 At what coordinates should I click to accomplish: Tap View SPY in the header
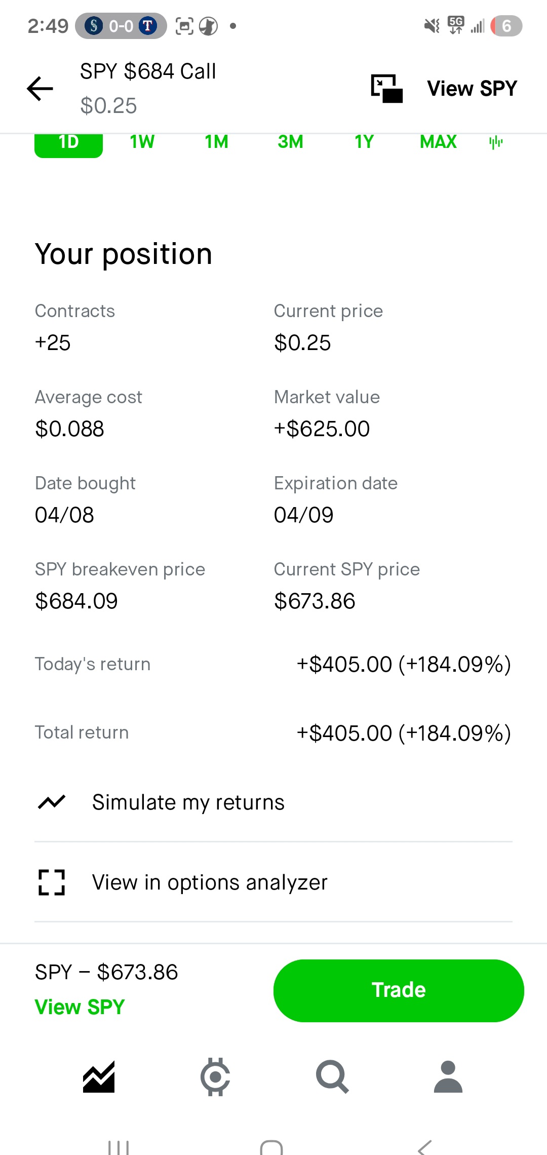[x=472, y=89]
